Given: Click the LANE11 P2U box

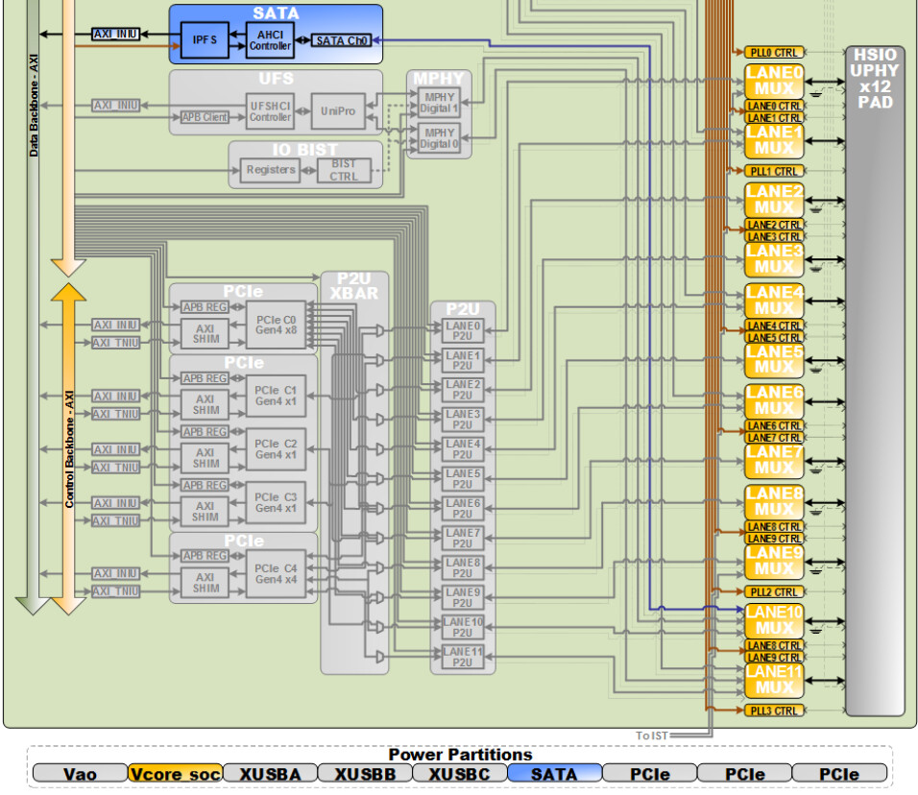Looking at the screenshot, I should (x=463, y=658).
